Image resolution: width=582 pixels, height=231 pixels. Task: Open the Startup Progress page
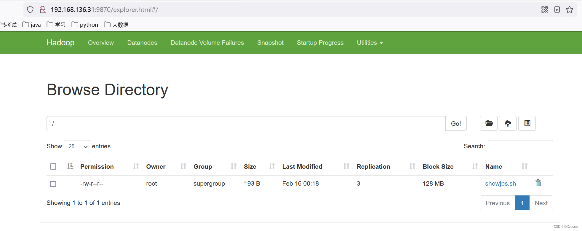click(x=320, y=43)
